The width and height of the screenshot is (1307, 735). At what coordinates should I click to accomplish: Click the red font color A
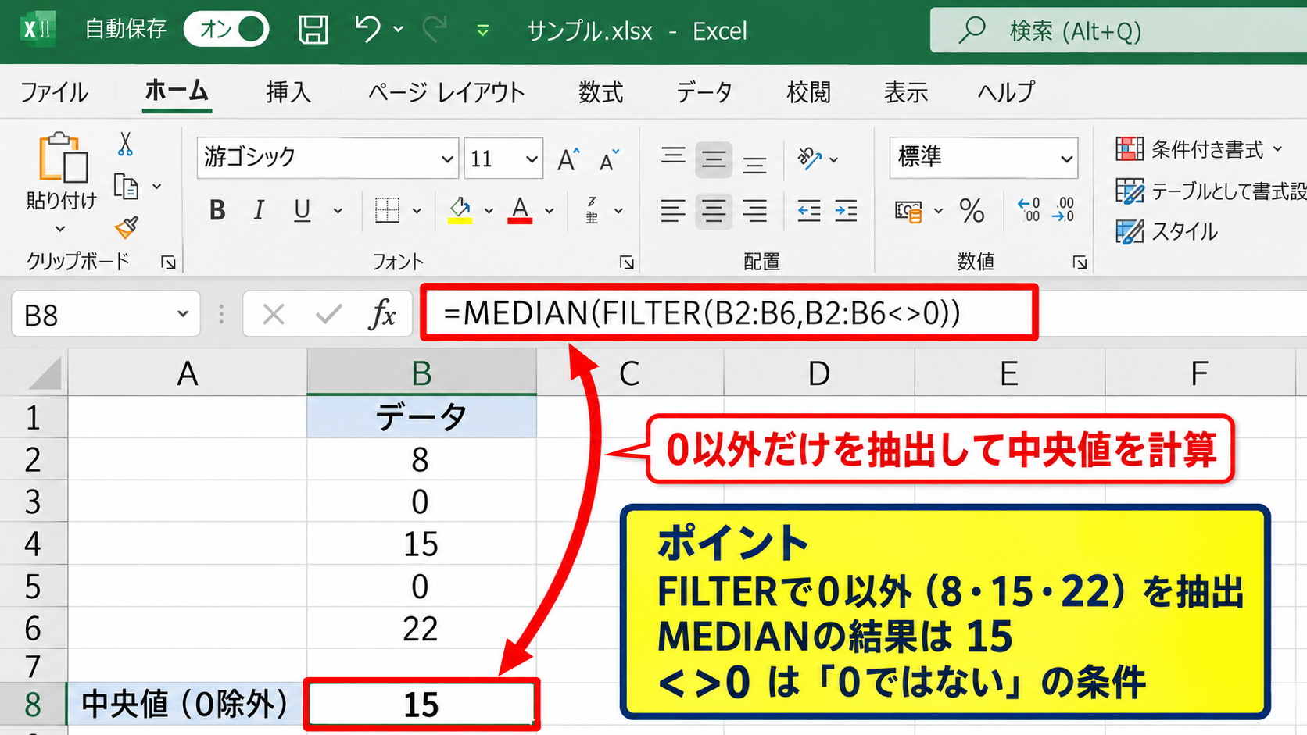tap(520, 210)
